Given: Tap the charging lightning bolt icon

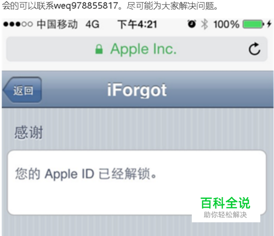Looking at the screenshot, I should point(269,24).
